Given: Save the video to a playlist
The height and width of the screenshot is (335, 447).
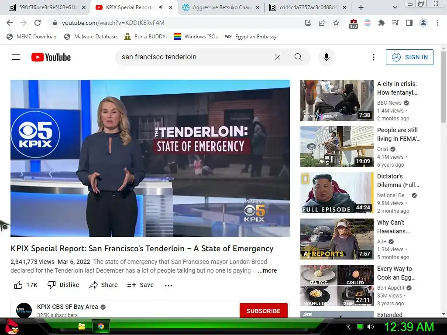Looking at the screenshot, I should pos(141,285).
